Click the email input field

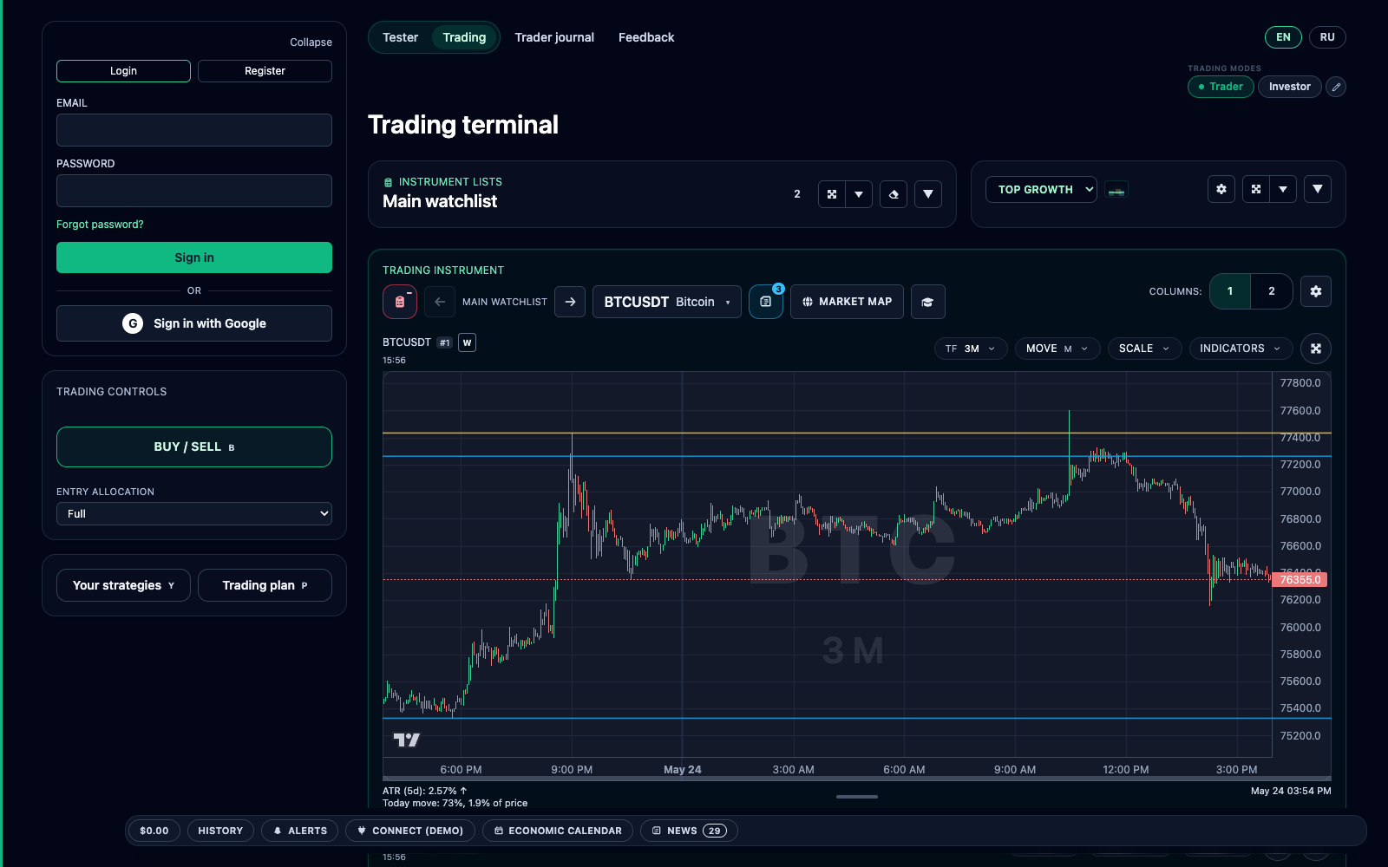(194, 130)
